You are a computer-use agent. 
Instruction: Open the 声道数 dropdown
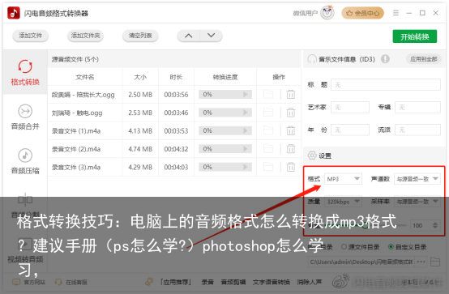point(417,179)
